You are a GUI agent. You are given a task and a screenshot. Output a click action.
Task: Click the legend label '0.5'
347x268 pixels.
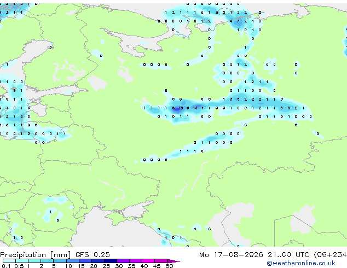[x=19, y=266]
